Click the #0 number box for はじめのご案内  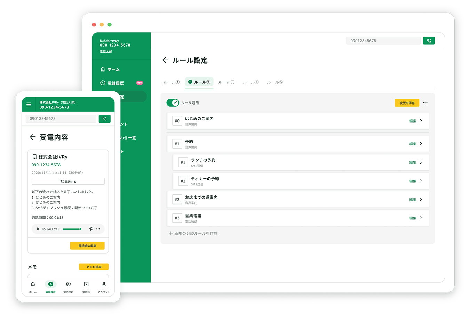[177, 121]
